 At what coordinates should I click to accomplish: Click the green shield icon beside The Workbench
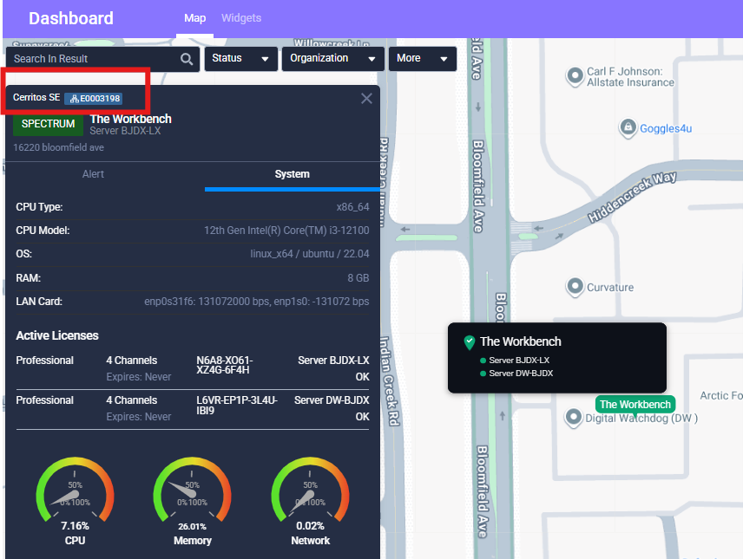[x=469, y=341]
